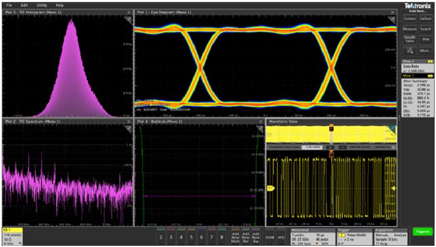
Task: Activate the Cursors tool
Action: 409,18
